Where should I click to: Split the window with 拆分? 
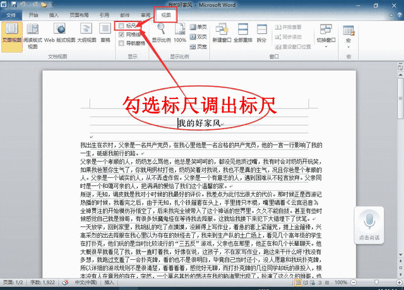[261, 33]
